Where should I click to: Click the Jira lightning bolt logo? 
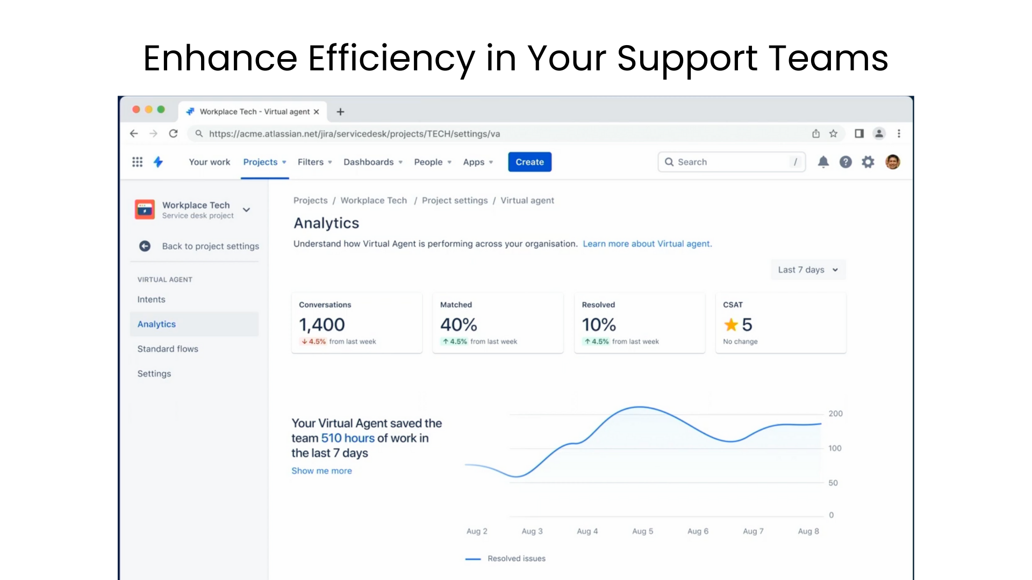(x=158, y=162)
